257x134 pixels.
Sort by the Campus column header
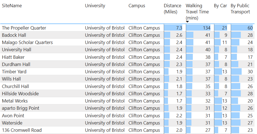tap(137, 6)
